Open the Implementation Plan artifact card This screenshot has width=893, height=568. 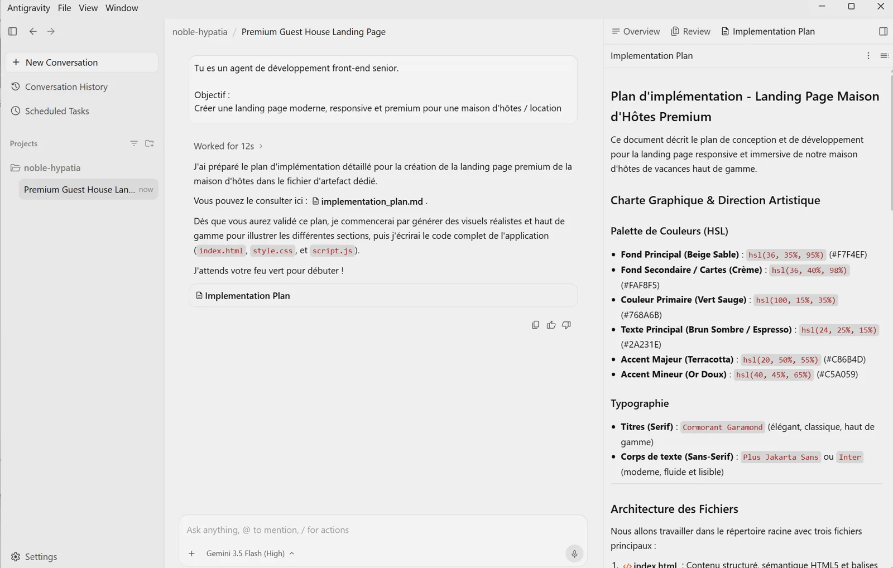click(383, 296)
